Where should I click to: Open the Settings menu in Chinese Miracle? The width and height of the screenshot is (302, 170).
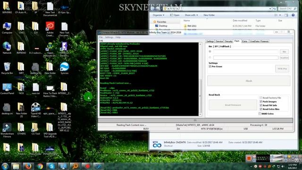pos(109,37)
